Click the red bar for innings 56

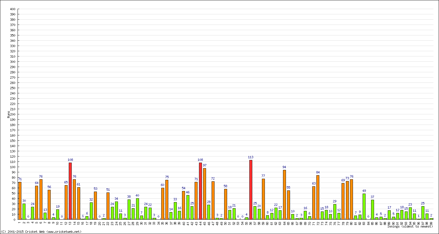click(251, 190)
